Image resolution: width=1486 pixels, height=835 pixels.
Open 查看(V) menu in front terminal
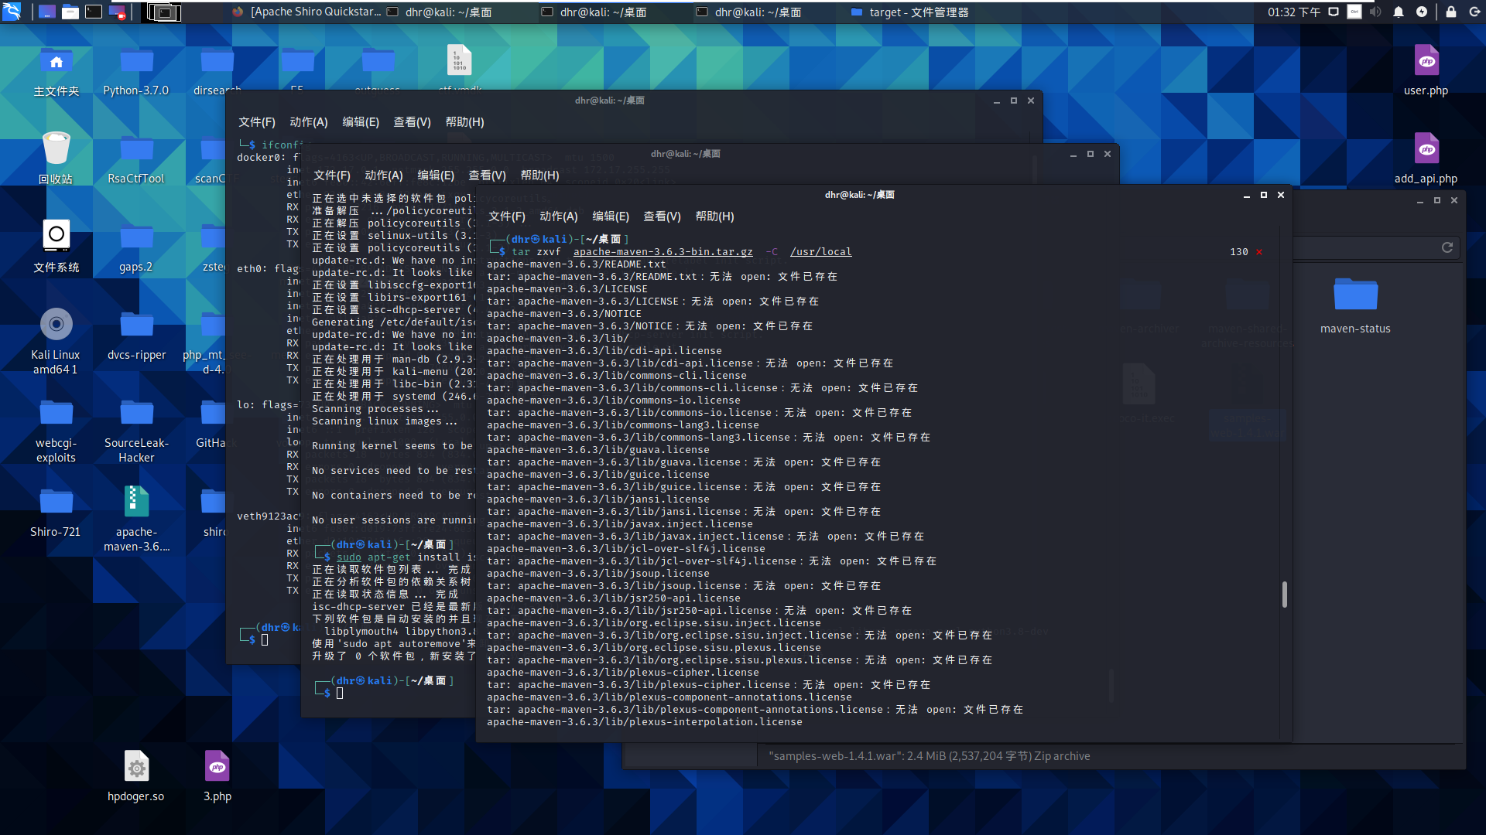(x=662, y=216)
